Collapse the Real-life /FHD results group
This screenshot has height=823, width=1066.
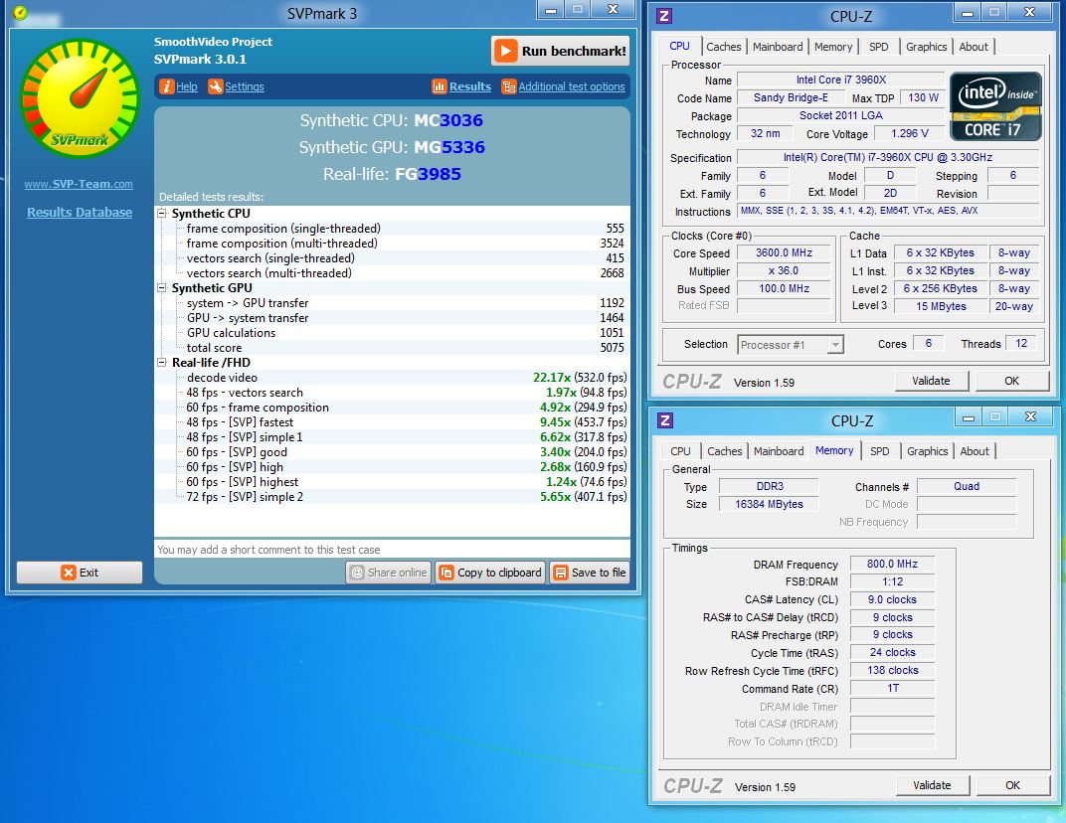(x=163, y=363)
